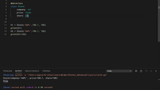Switch to the TERMINAL tab

click(x=46, y=71)
